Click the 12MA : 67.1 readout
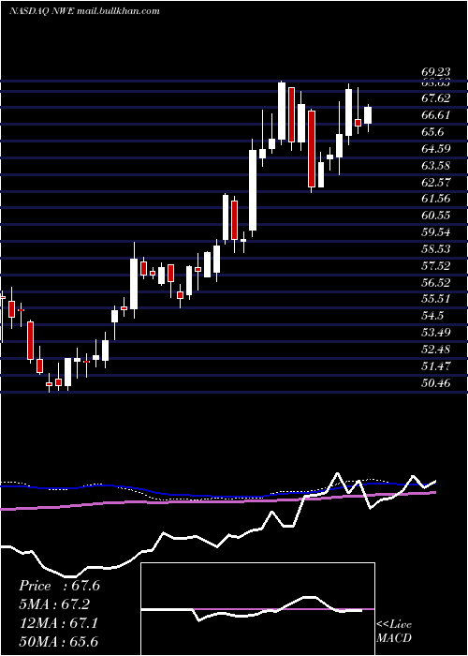This screenshot has width=468, height=656. [59, 623]
